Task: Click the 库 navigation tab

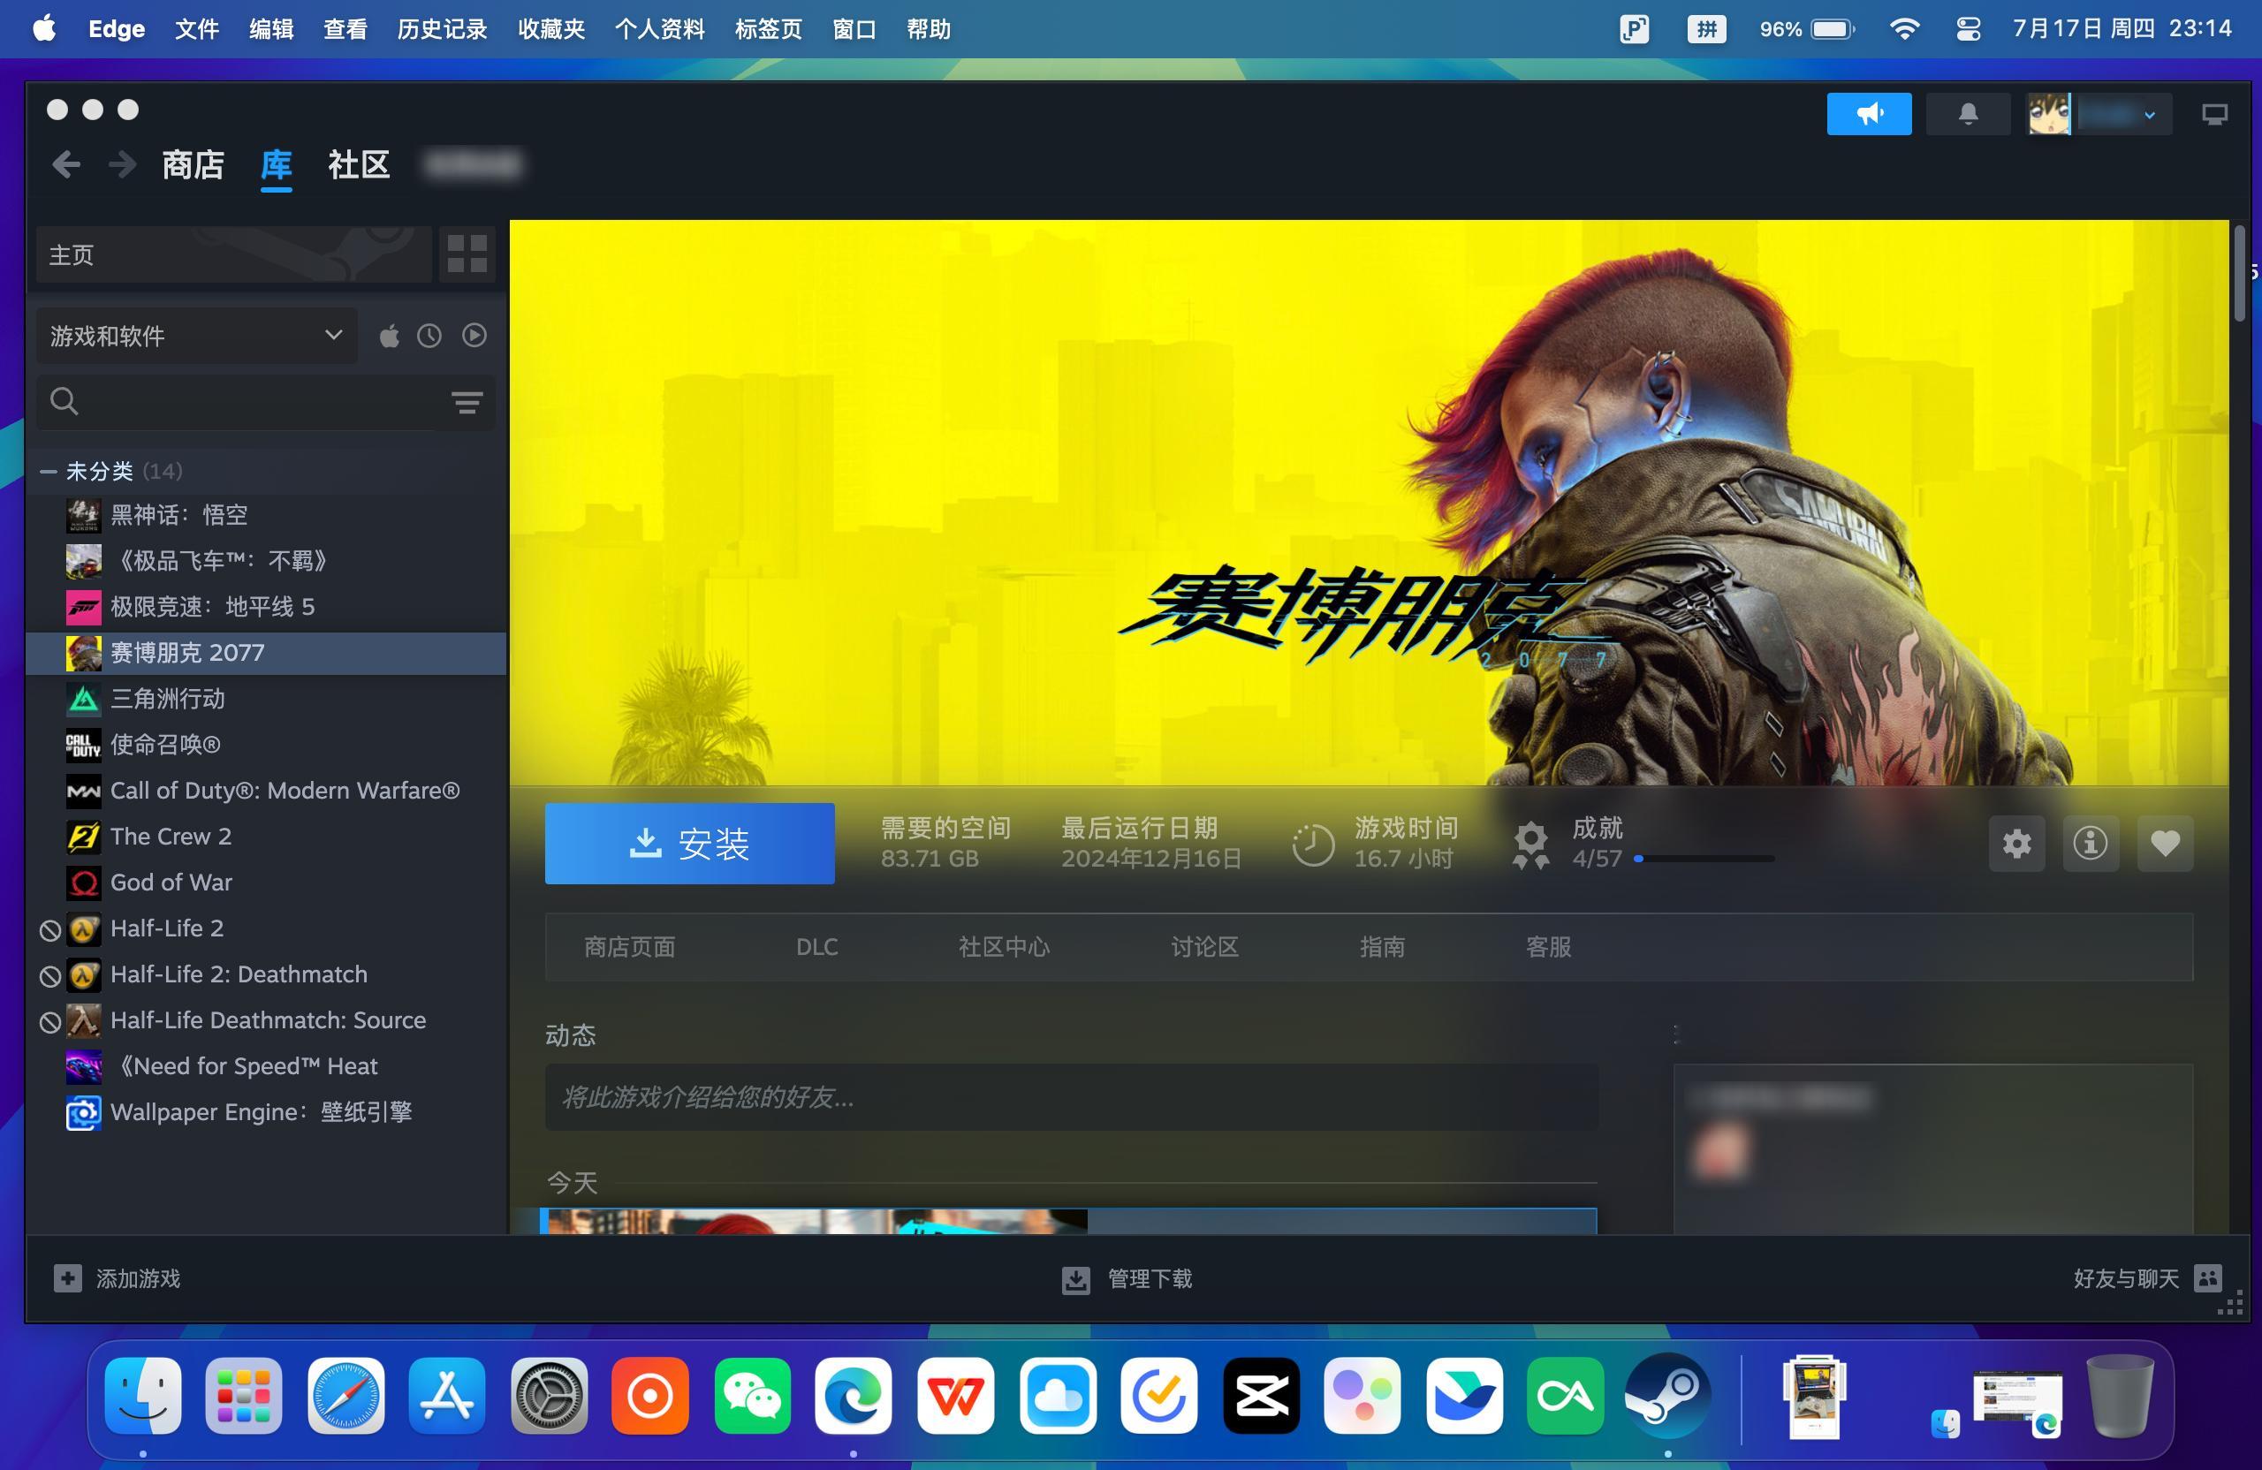Action: (x=276, y=165)
